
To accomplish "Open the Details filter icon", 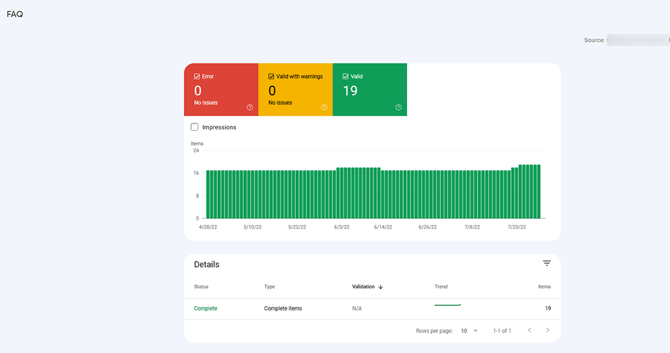I will tap(547, 263).
